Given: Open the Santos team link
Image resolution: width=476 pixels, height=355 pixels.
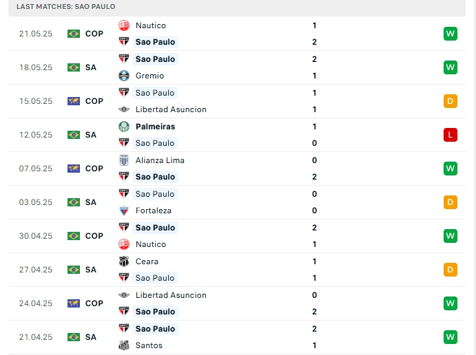Looking at the screenshot, I should point(149,345).
